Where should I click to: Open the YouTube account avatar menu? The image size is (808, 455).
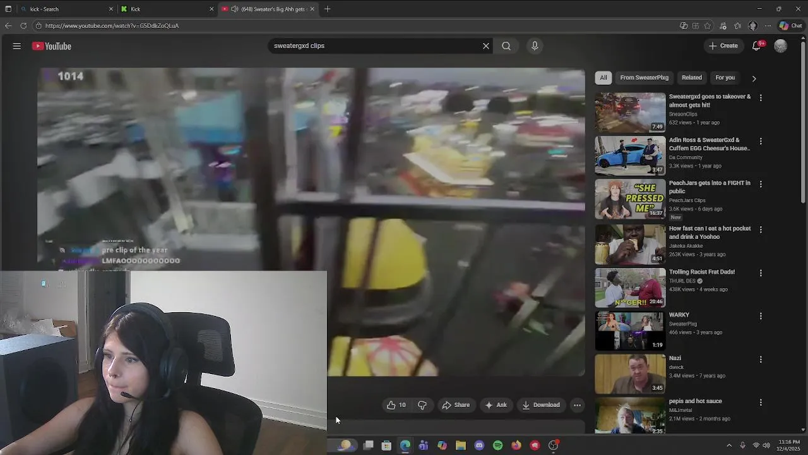pyautogui.click(x=781, y=46)
